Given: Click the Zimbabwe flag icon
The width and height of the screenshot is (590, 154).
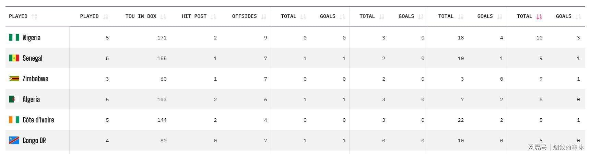Looking at the screenshot, I should coord(14,79).
